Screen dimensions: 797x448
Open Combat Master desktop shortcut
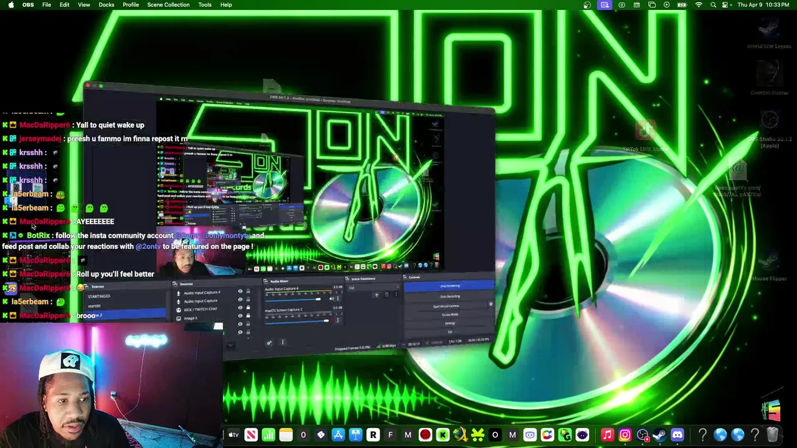click(x=770, y=78)
